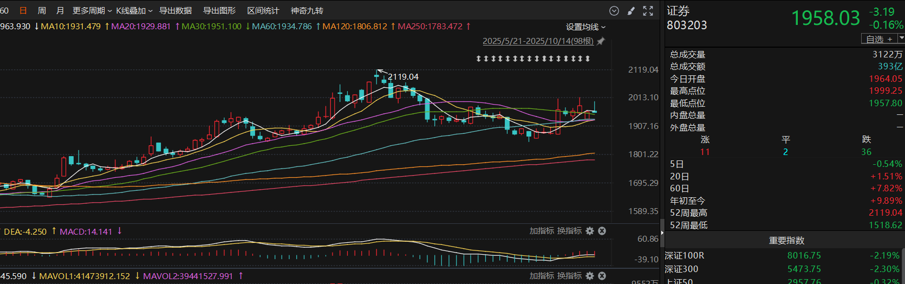This screenshot has width=905, height=284.
Task: Switch to daily 日 period
Action: (23, 11)
